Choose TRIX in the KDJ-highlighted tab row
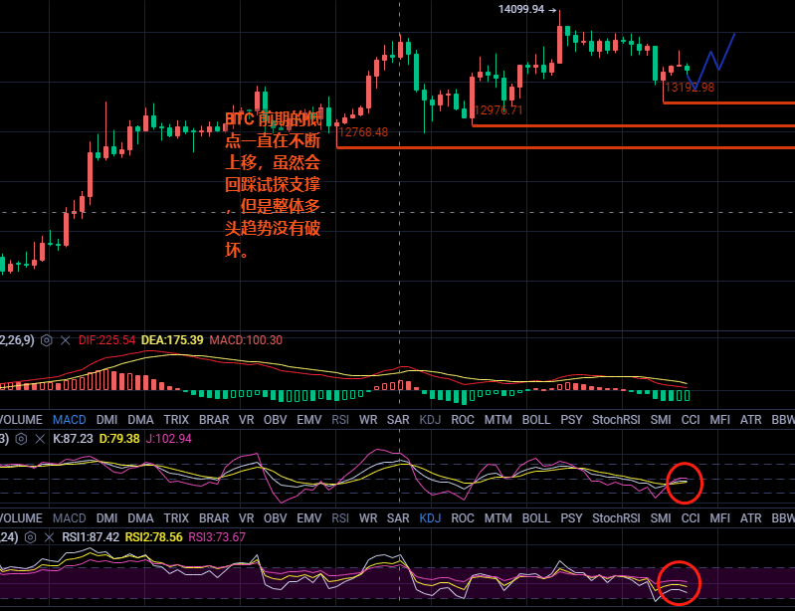Viewport: 795px width, 611px height. 176,518
